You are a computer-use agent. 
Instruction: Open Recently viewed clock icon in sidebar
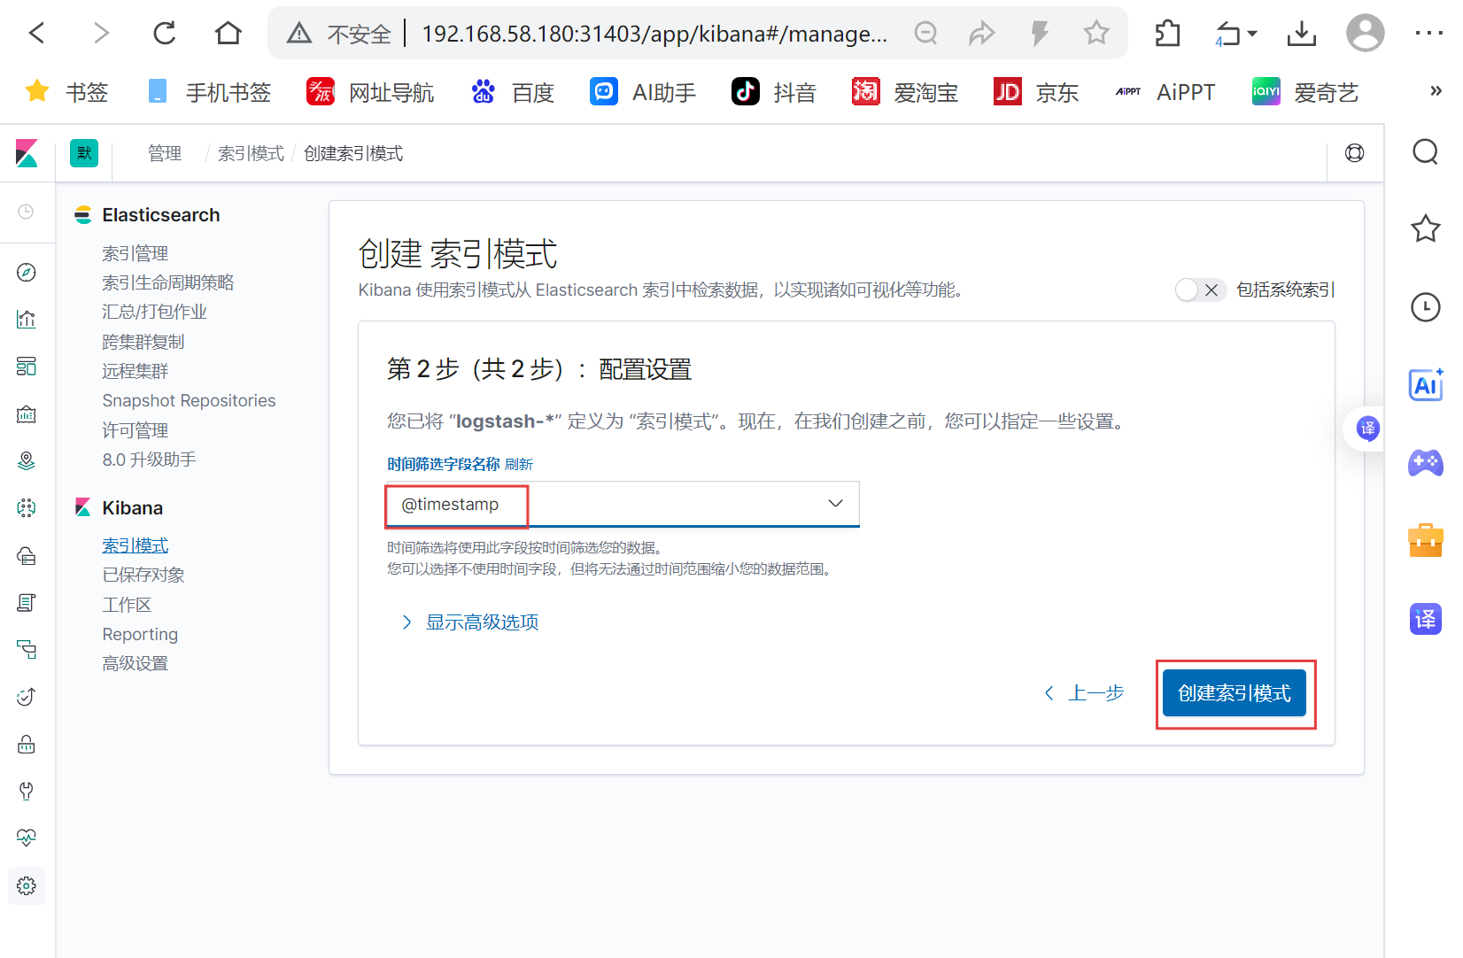27,212
